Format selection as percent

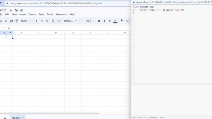tap(42, 21)
